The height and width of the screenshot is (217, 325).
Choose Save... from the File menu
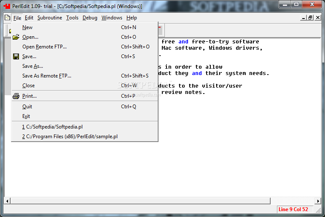(x=85, y=56)
